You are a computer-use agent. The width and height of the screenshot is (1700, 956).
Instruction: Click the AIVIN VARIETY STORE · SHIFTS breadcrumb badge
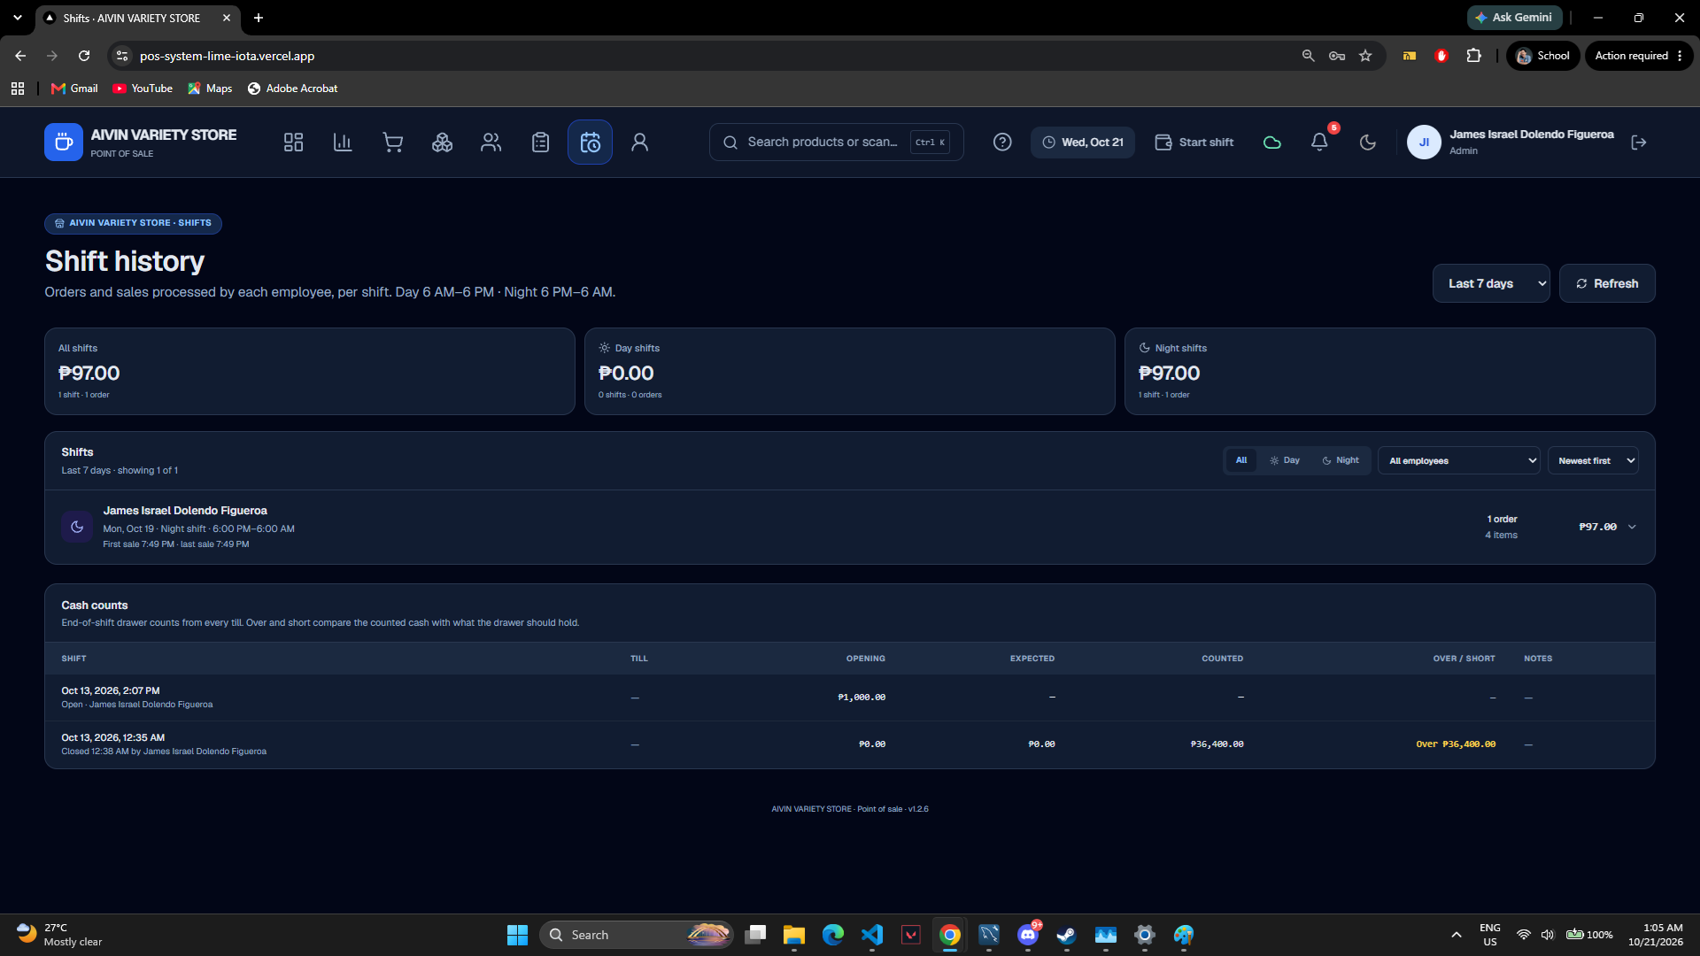click(x=133, y=223)
